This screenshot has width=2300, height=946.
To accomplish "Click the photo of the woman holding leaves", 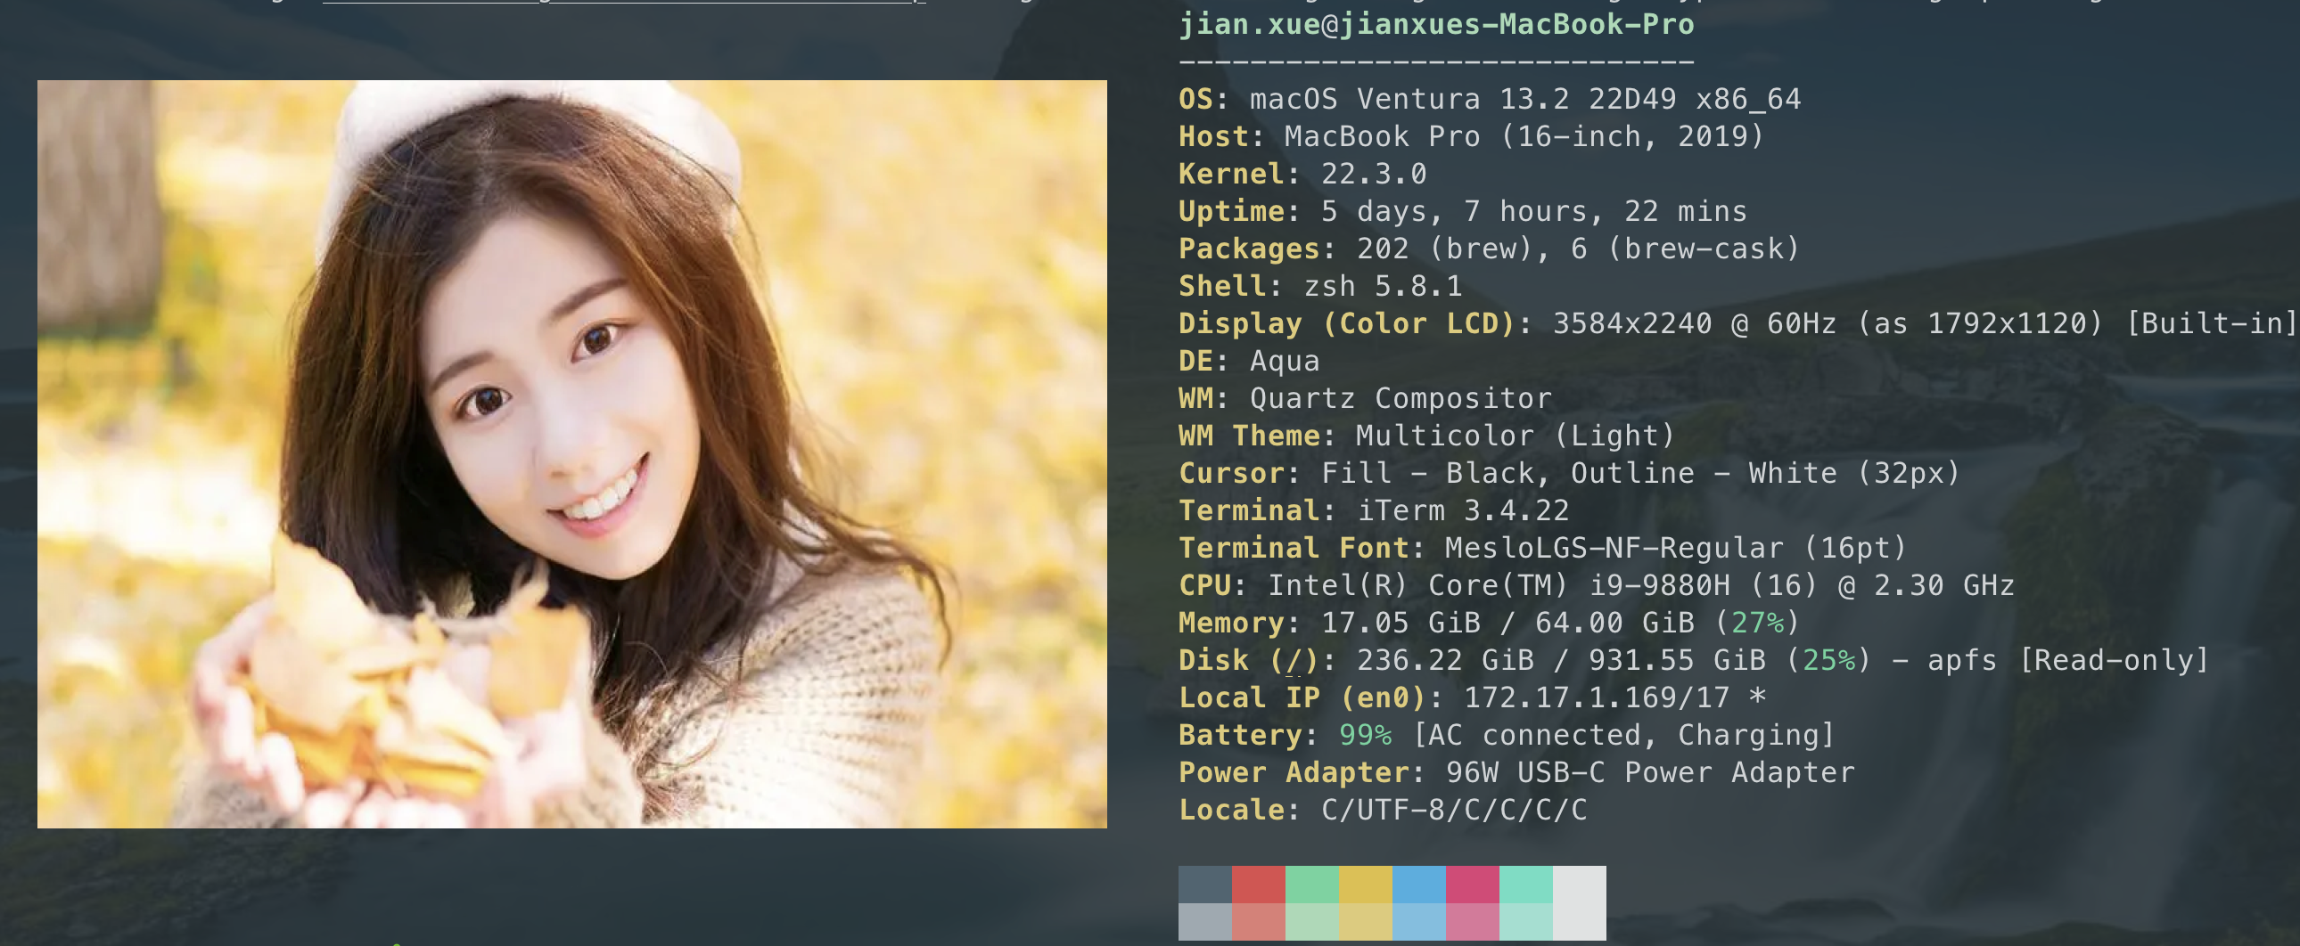I will [571, 453].
